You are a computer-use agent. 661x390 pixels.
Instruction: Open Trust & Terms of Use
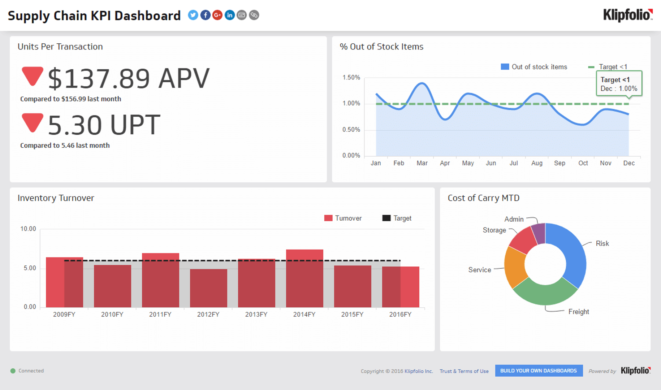click(464, 371)
